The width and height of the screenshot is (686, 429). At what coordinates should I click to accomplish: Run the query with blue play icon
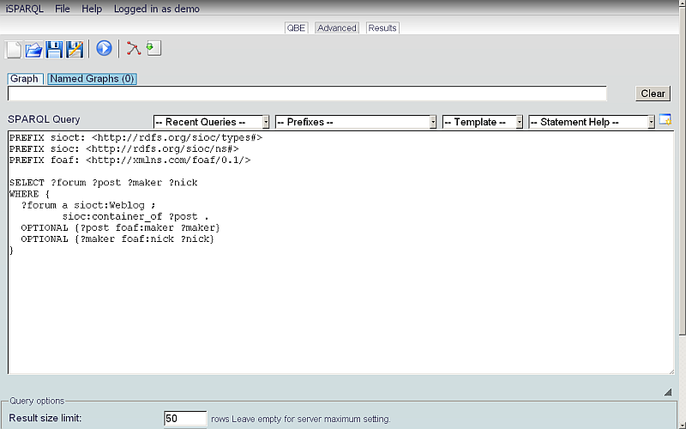104,48
